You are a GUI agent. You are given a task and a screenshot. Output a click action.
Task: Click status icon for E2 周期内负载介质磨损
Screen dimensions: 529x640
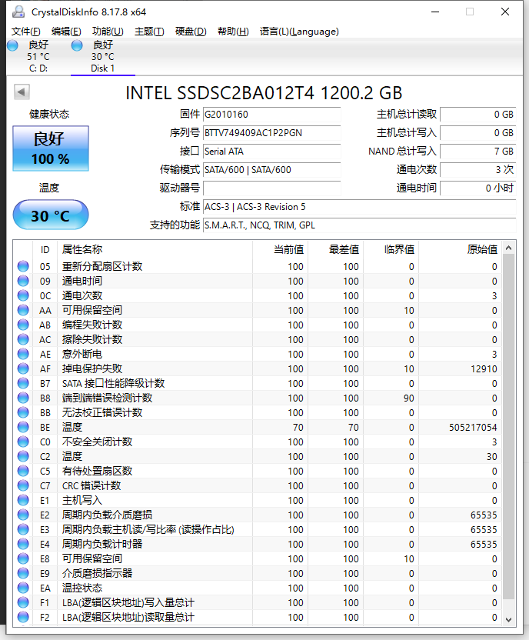click(23, 515)
